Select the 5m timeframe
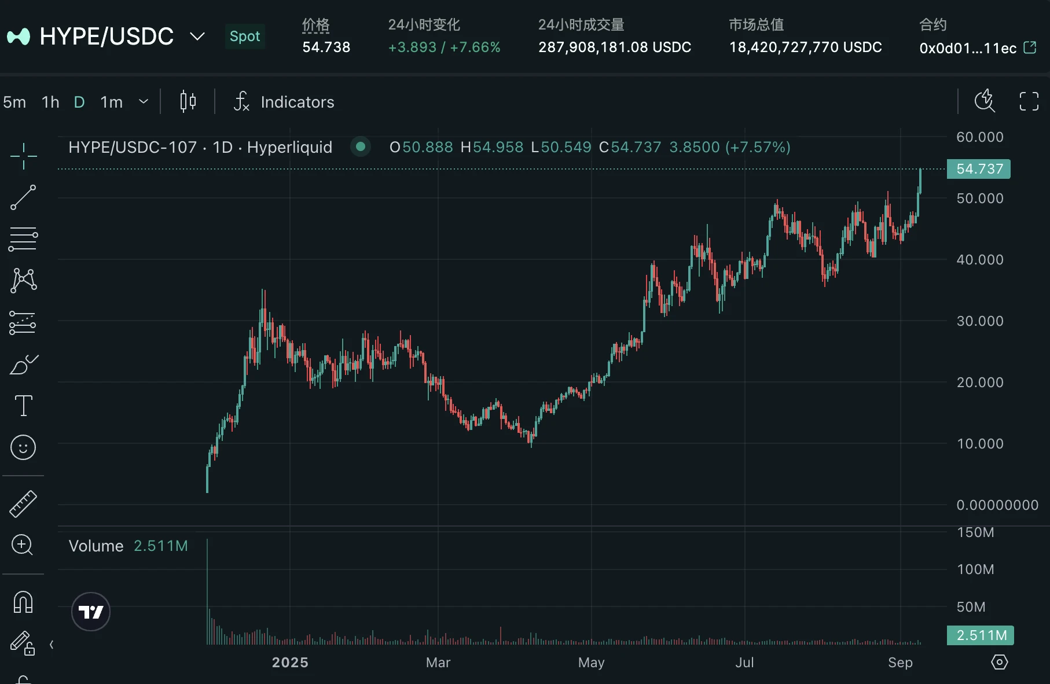 pos(14,102)
